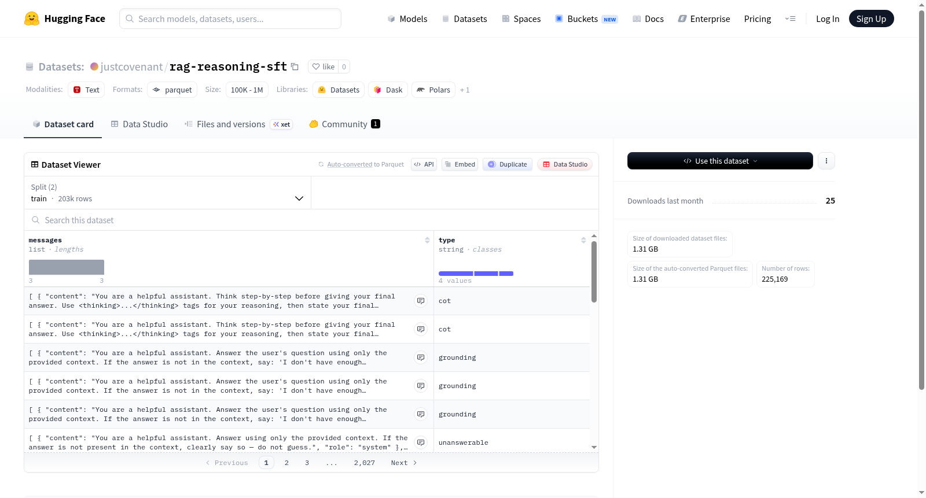Open the Models page

407,19
